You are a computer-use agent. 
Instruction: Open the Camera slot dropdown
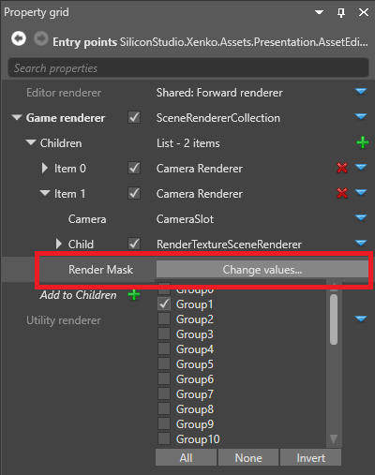tap(361, 217)
